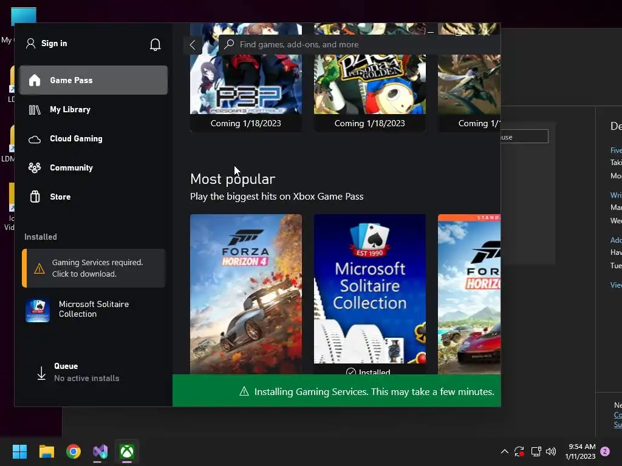This screenshot has width=622, height=466.
Task: Click the Game Pass home icon
Action: 35,80
